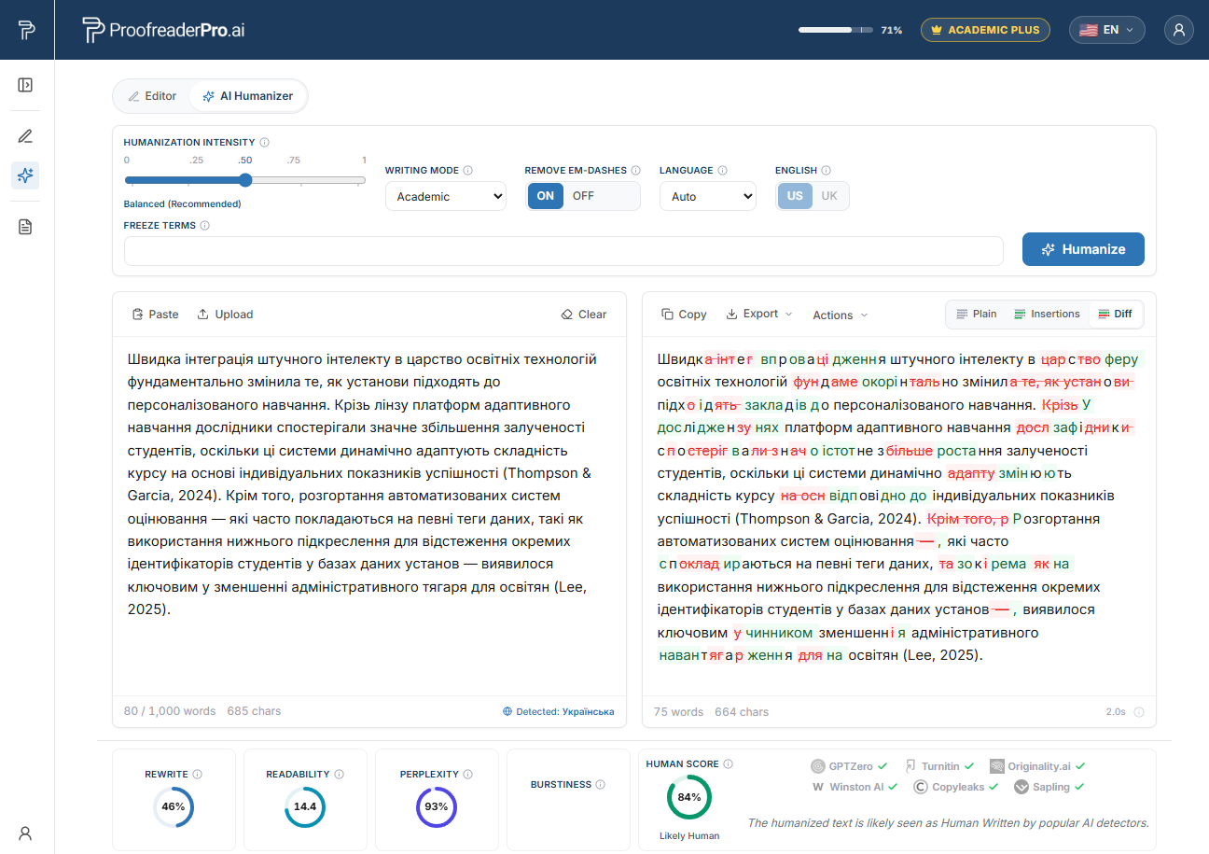Image resolution: width=1209 pixels, height=854 pixels.
Task: Select UK English variant
Action: [829, 196]
